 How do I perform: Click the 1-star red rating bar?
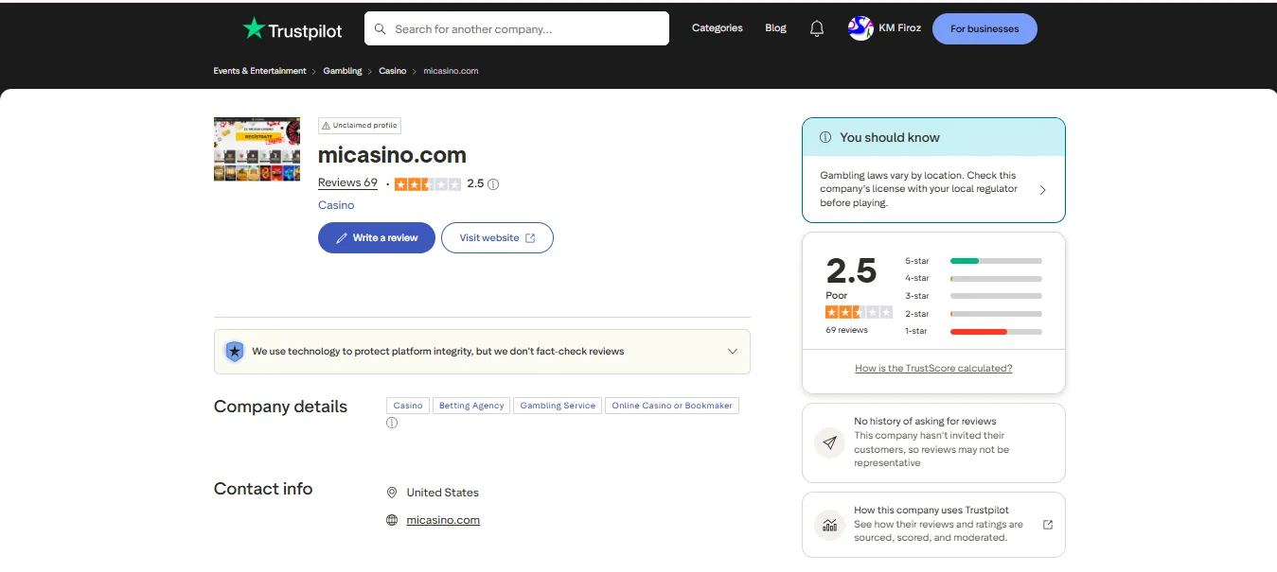(996, 332)
